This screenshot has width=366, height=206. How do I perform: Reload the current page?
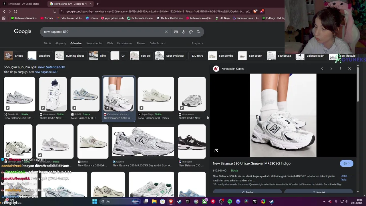point(15,11)
